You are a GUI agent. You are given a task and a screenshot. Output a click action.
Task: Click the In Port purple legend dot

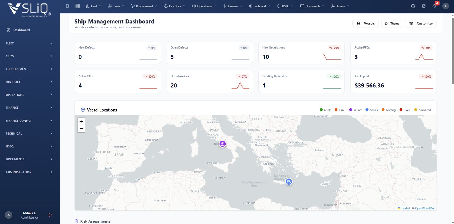[x=350, y=110]
